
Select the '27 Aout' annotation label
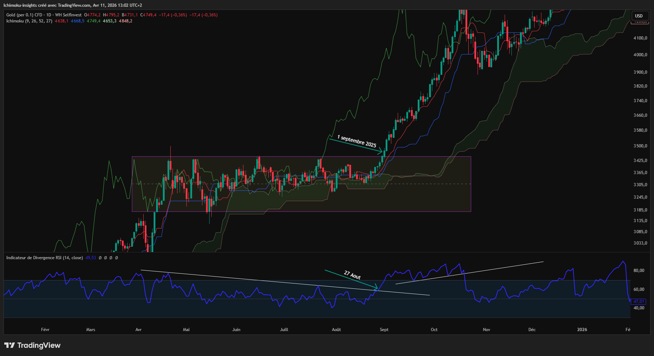pos(352,275)
